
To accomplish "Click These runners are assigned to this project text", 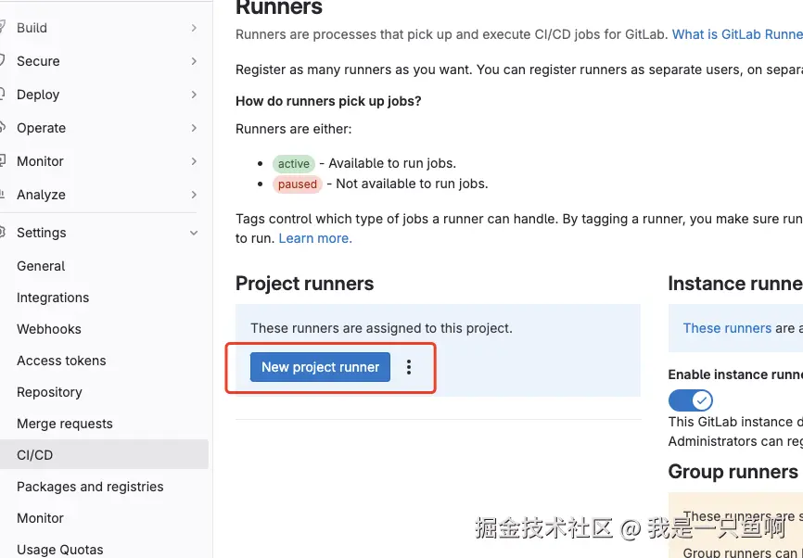I will point(381,328).
